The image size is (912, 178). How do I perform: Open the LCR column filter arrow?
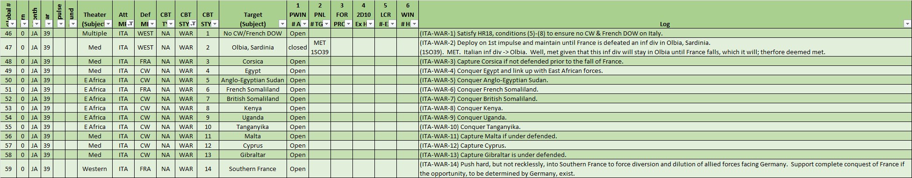click(392, 24)
